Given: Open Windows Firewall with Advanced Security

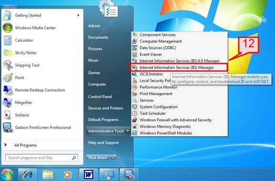Looking at the screenshot, I should coord(176,120).
